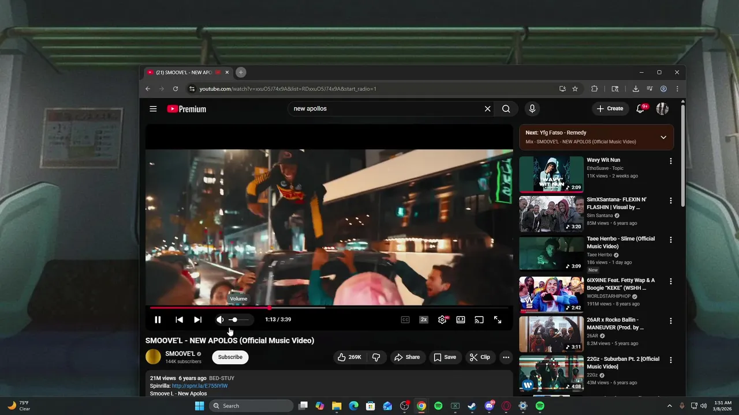Open Windows Start menu
739x415 pixels.
[x=199, y=406]
